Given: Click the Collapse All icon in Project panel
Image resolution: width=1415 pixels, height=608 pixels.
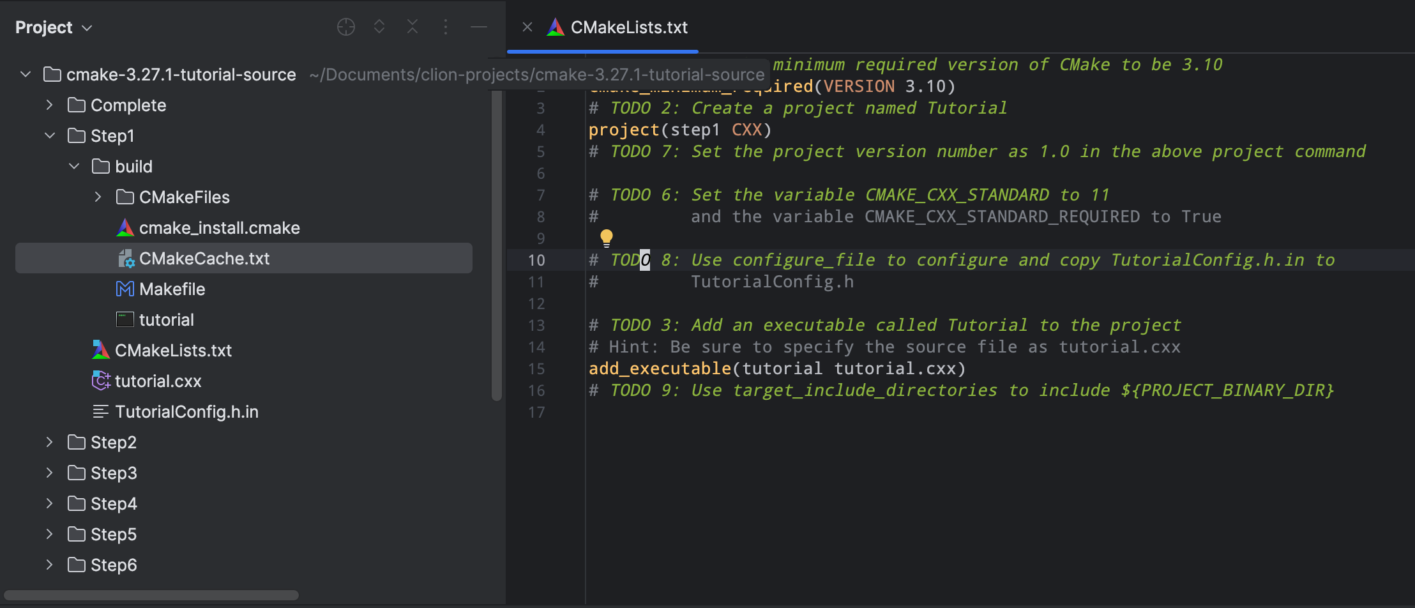Looking at the screenshot, I should 412,27.
